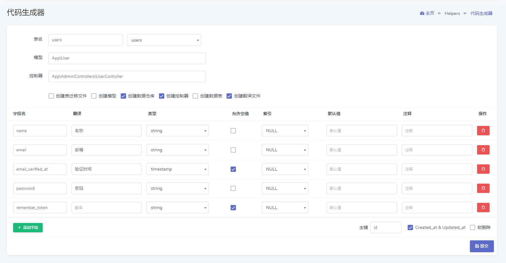The width and height of the screenshot is (506, 263).
Task: Uncheck the 创建控制器 checkbox
Action: click(x=162, y=96)
